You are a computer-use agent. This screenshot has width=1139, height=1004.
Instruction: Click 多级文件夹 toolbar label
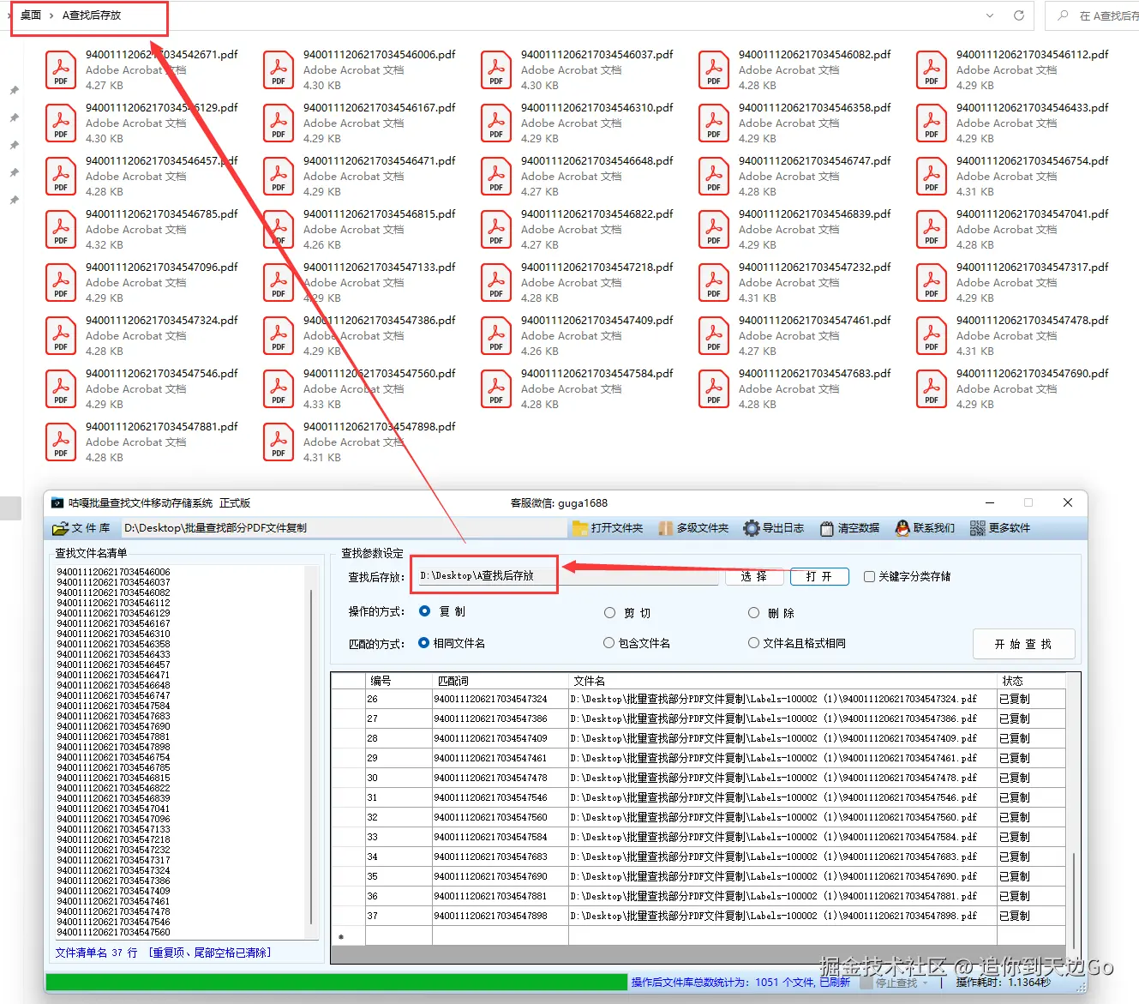coord(703,528)
